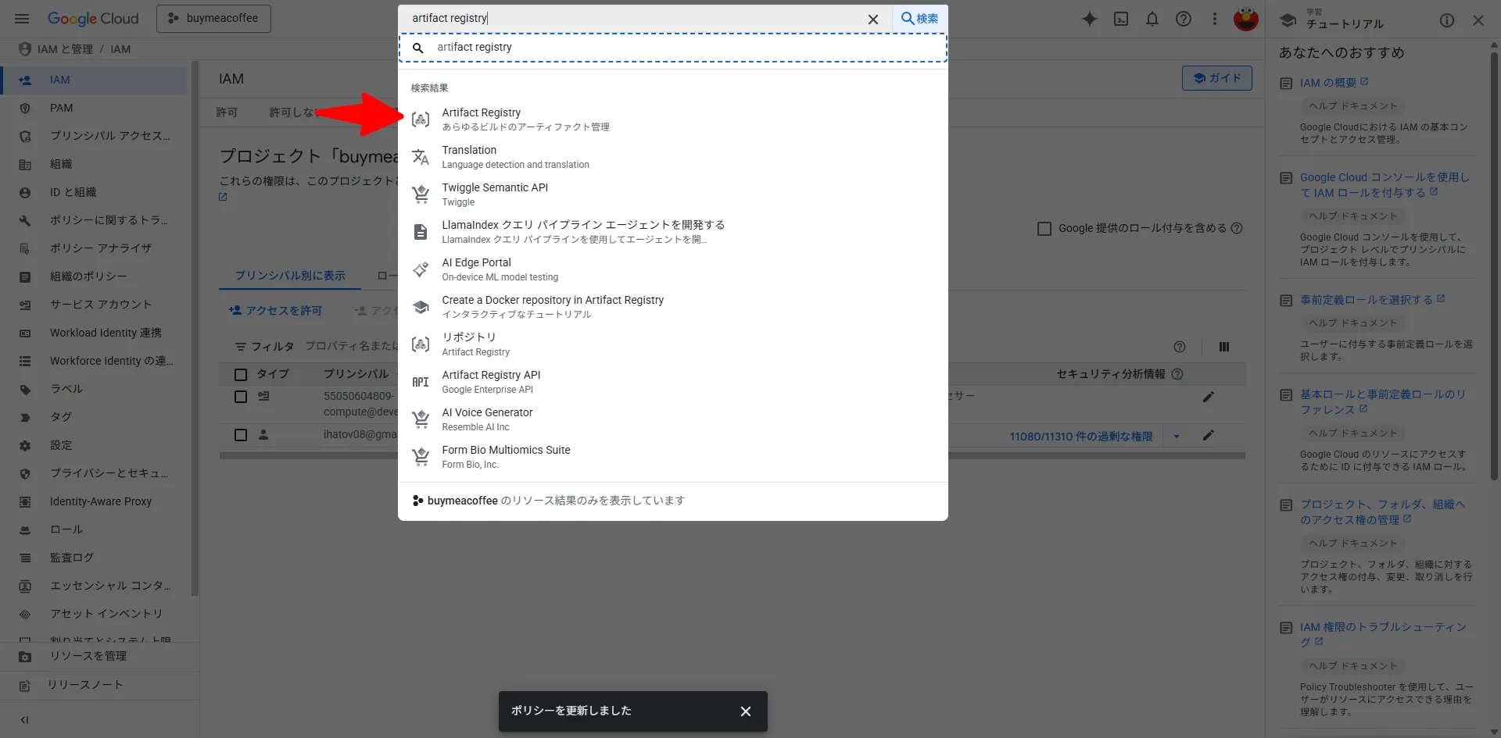
Task: Open the IAM の概要 documentation link
Action: click(x=1327, y=83)
